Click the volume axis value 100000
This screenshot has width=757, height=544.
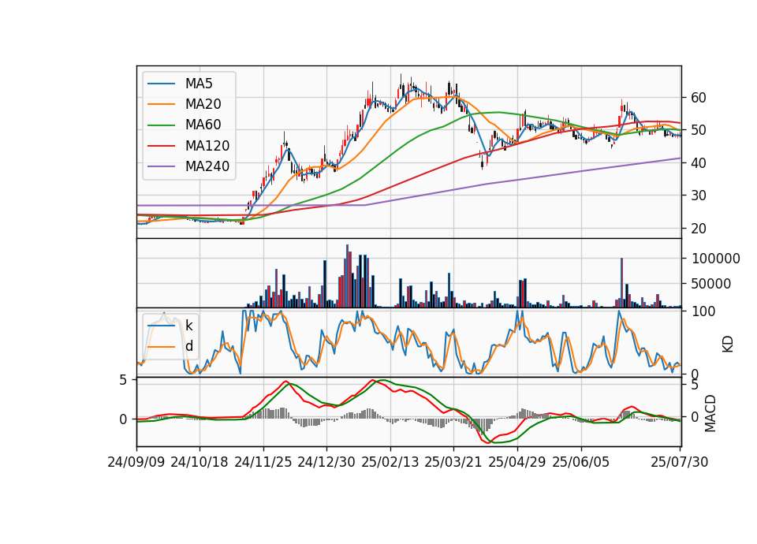point(716,259)
